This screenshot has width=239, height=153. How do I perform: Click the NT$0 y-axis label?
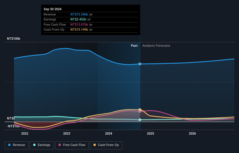click(x=11, y=118)
